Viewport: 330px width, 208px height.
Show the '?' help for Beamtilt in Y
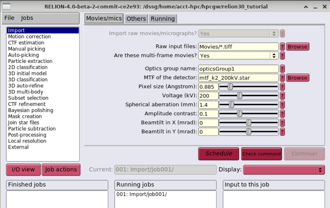[282, 132]
